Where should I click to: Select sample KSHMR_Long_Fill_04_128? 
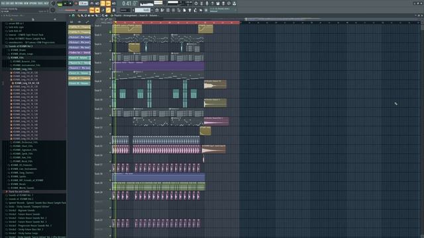[x=25, y=83]
